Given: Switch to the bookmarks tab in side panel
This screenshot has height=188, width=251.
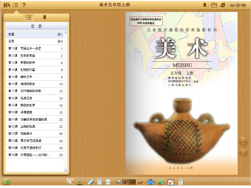Looking at the screenshot, I should tap(45, 18).
